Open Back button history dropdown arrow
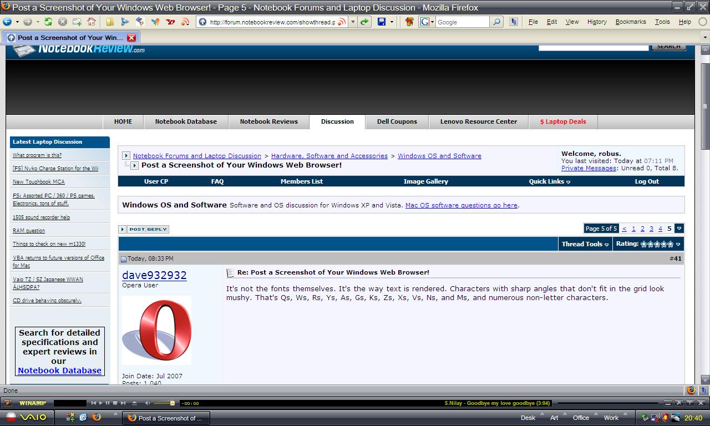Screen dimensions: 710x426 click(17, 22)
